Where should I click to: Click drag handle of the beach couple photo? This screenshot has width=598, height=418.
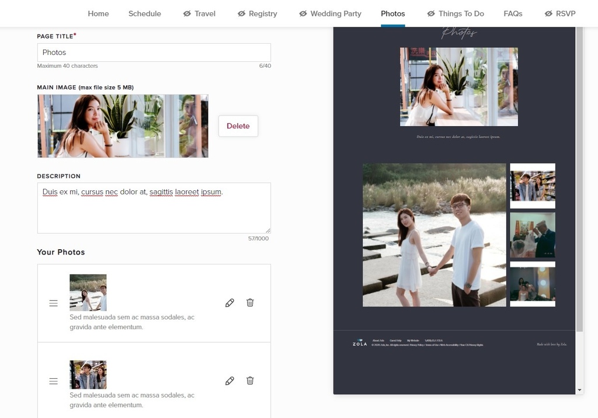[53, 303]
